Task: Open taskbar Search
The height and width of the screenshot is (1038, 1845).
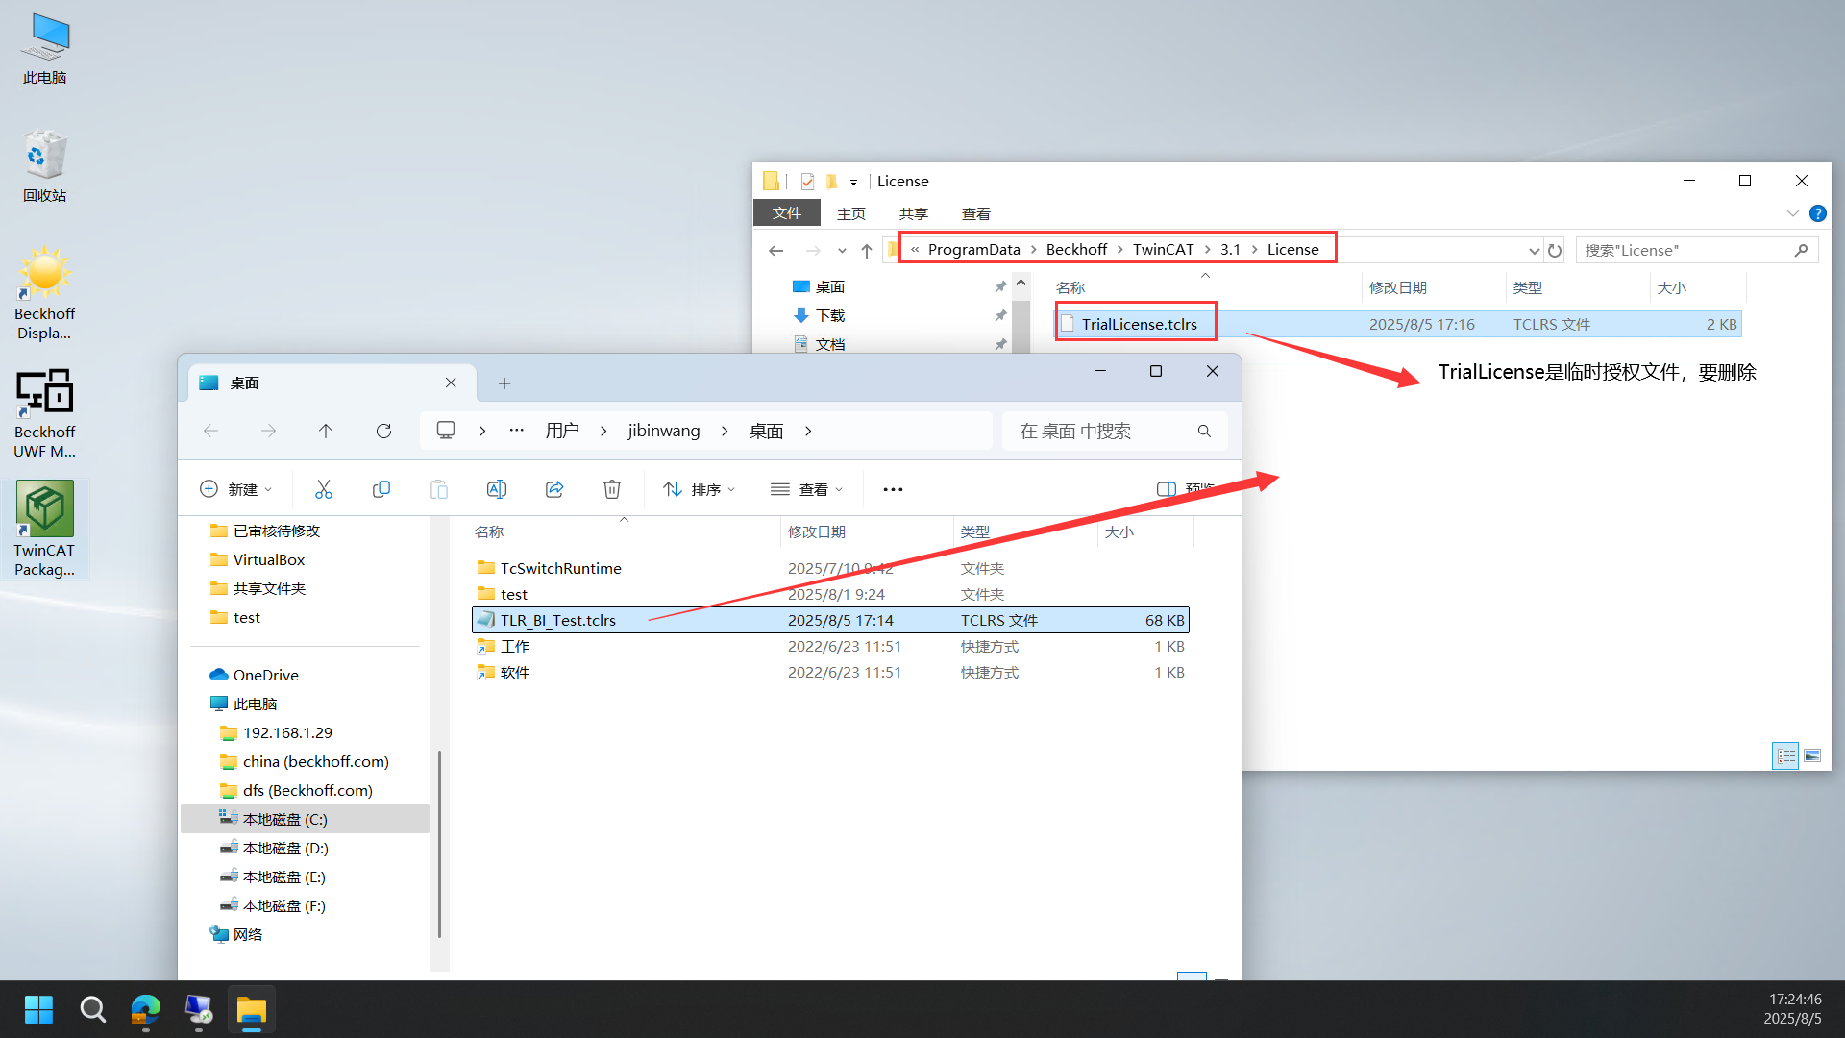Action: pyautogui.click(x=92, y=1009)
